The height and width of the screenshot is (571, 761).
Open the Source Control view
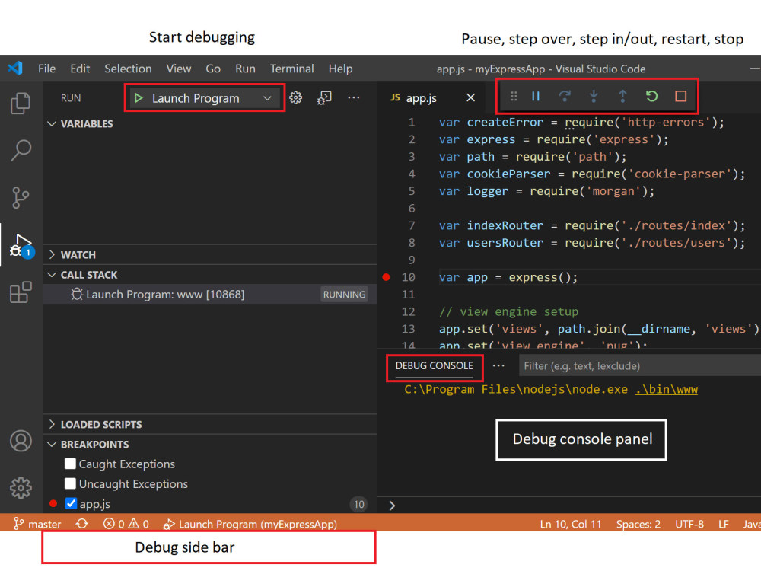tap(21, 198)
